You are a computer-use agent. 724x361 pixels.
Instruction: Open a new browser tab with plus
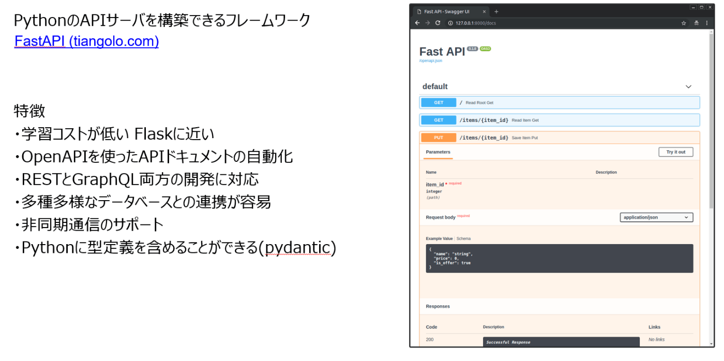coord(496,11)
